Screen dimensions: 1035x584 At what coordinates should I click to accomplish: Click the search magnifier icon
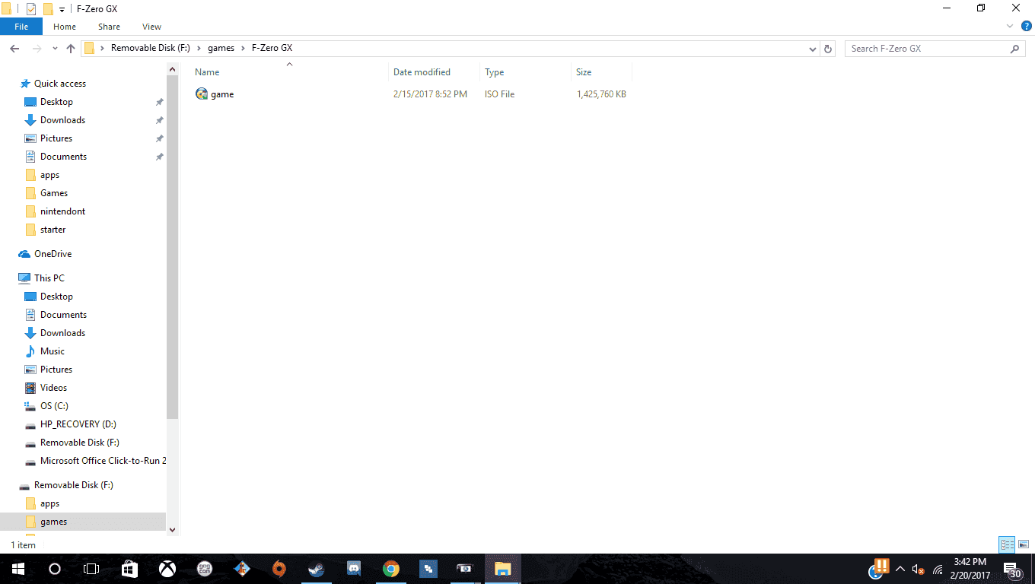coord(1015,49)
